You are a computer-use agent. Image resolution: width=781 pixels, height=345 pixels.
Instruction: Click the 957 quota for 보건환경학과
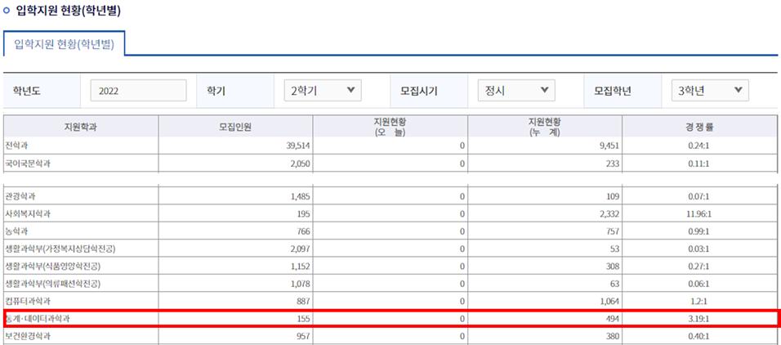point(305,336)
